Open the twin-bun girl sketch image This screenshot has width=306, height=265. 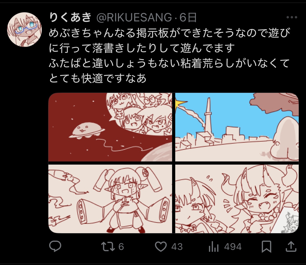(110, 199)
